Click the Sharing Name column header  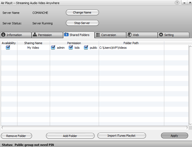33,43
